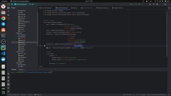Open inspections warnings widget
This screenshot has width=171, height=96.
[166, 11]
